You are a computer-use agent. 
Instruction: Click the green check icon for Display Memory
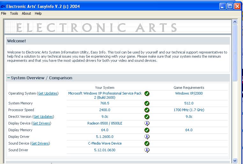click(147, 130)
